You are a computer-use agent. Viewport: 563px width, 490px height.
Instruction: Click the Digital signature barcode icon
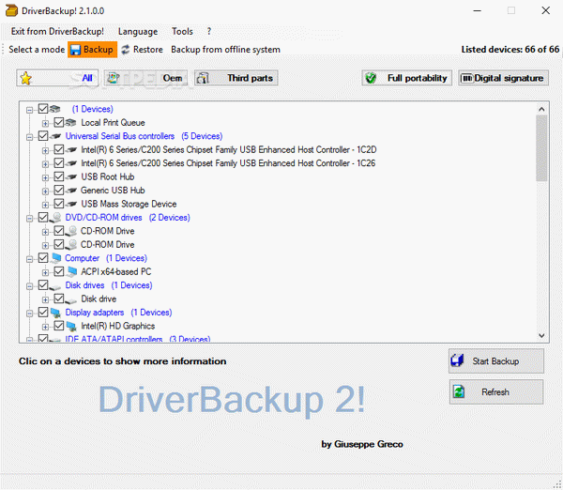pyautogui.click(x=466, y=78)
